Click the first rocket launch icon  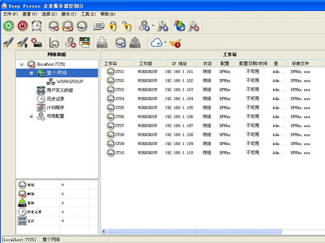point(8,42)
